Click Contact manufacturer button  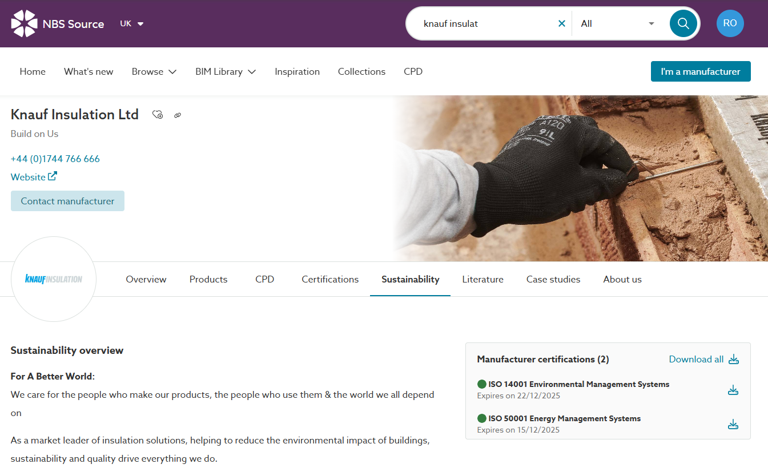click(x=67, y=201)
